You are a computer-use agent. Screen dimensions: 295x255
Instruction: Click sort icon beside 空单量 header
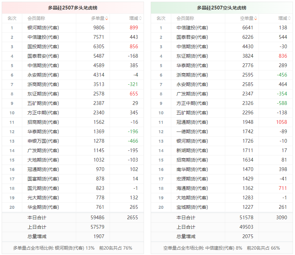[256, 19]
